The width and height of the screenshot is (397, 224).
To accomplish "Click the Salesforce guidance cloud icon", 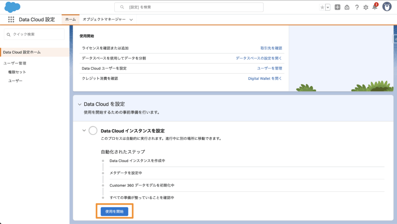I will click(347, 7).
